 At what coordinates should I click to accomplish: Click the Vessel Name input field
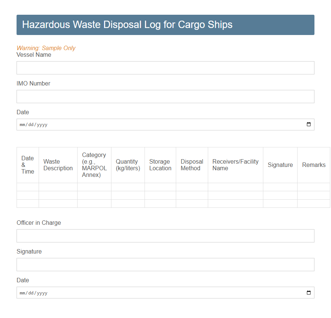tap(165, 67)
